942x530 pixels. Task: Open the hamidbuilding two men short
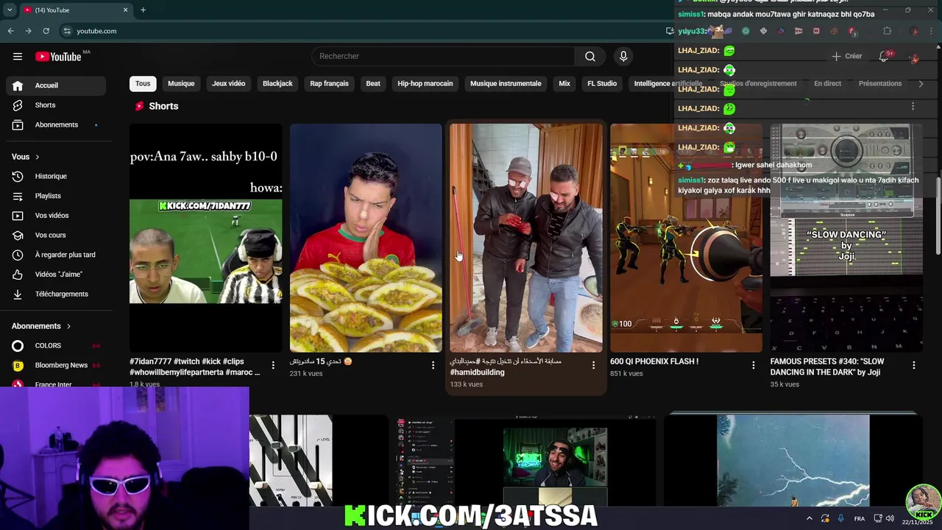[x=525, y=238]
